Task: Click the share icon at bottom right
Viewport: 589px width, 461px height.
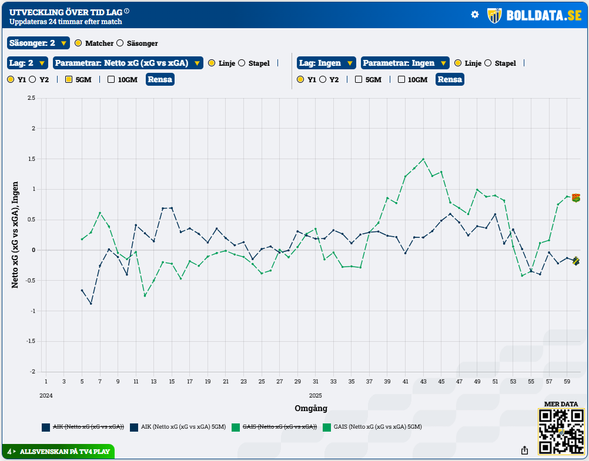Action: click(524, 450)
